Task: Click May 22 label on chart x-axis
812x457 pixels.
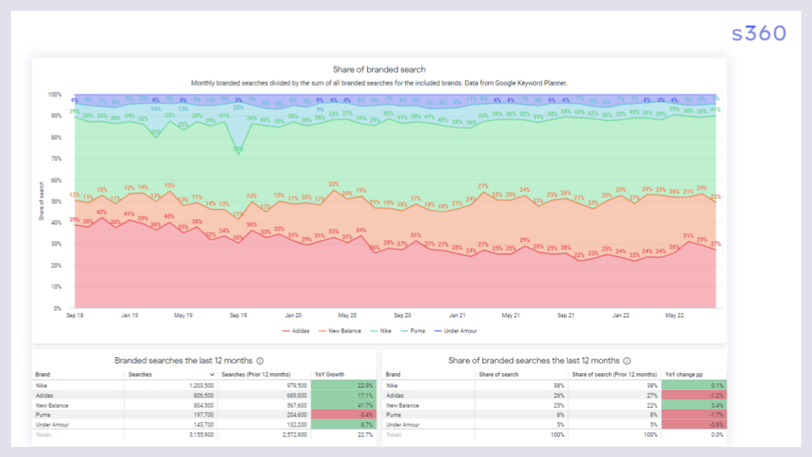Action: coord(674,315)
